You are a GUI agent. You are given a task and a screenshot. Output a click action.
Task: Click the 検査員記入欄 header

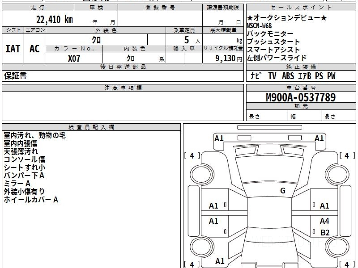coord(91,127)
